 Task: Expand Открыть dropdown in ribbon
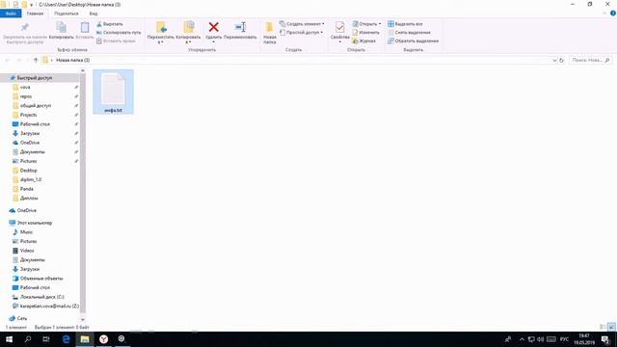(380, 24)
